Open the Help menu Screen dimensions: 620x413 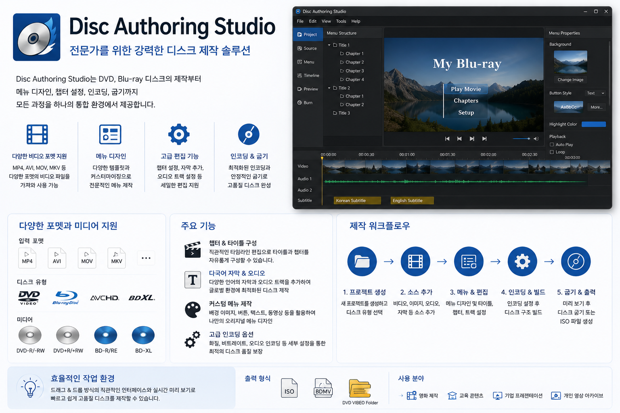(356, 21)
